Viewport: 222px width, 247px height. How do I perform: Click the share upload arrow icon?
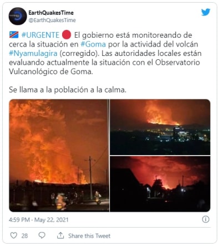[60, 235]
